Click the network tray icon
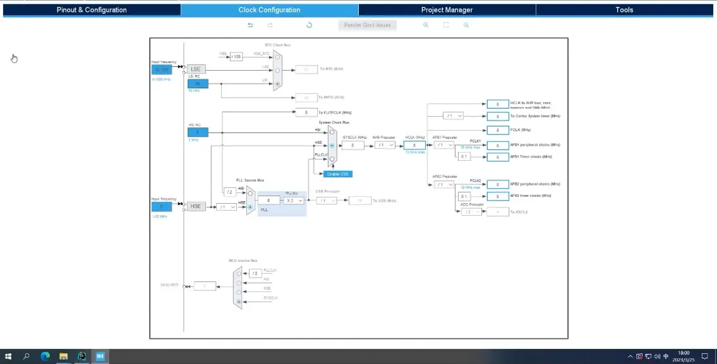The width and height of the screenshot is (717, 364). (648, 356)
